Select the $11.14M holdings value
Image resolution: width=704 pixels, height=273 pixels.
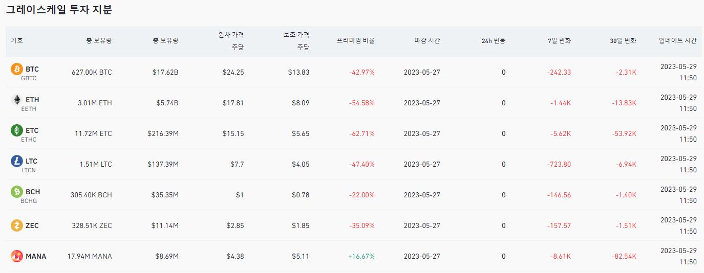[165, 225]
